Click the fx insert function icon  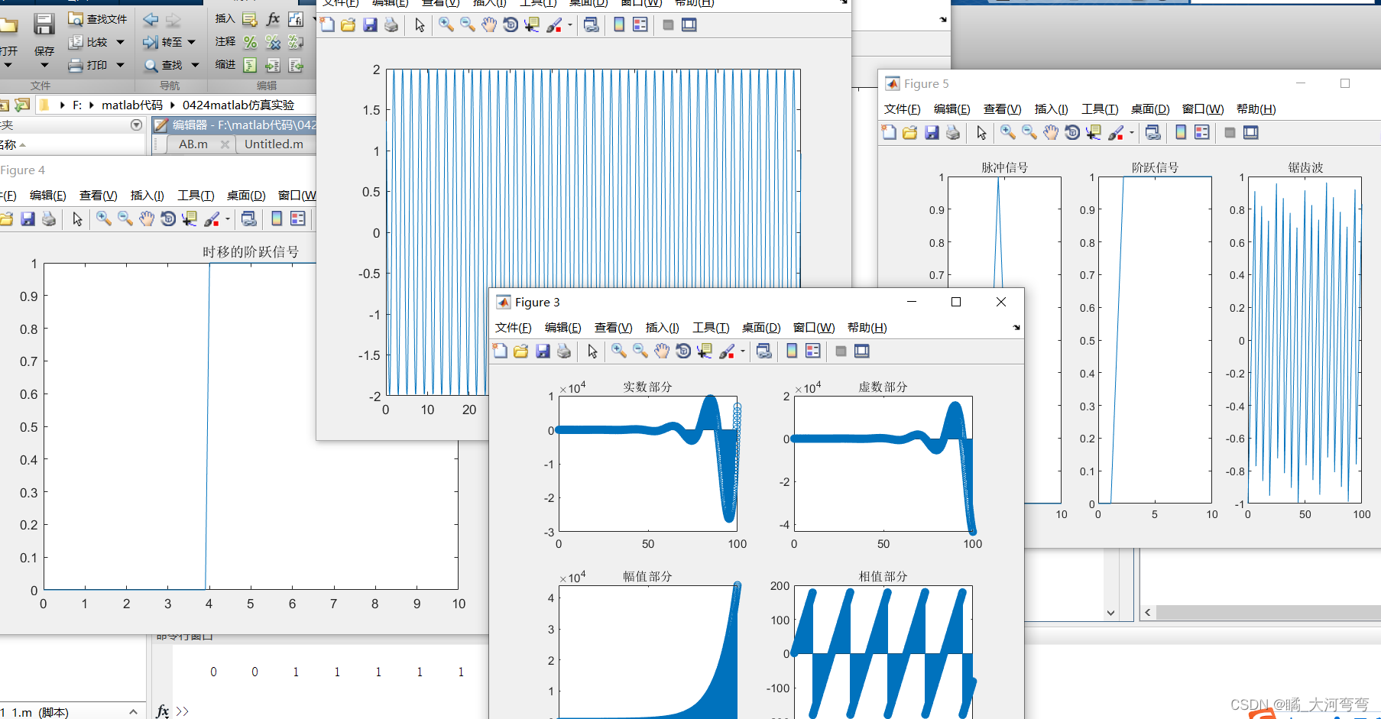coord(273,19)
